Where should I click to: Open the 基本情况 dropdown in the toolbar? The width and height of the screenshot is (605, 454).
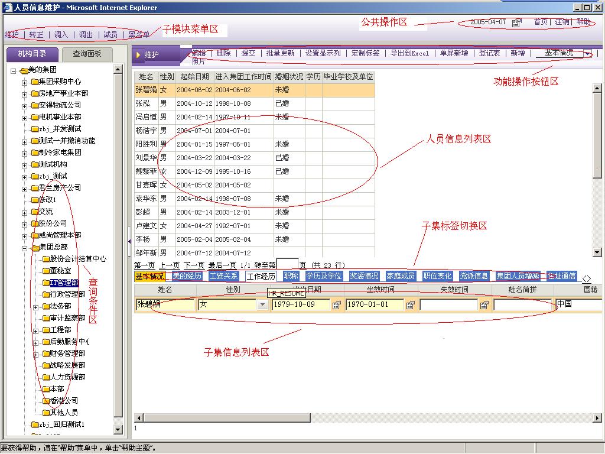coord(588,53)
